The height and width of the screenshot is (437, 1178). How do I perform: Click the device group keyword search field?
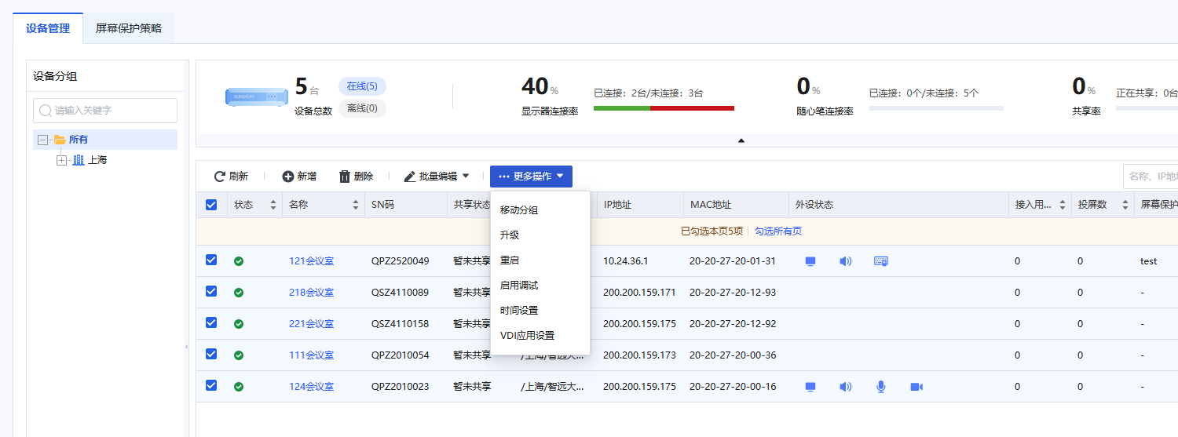coord(105,111)
